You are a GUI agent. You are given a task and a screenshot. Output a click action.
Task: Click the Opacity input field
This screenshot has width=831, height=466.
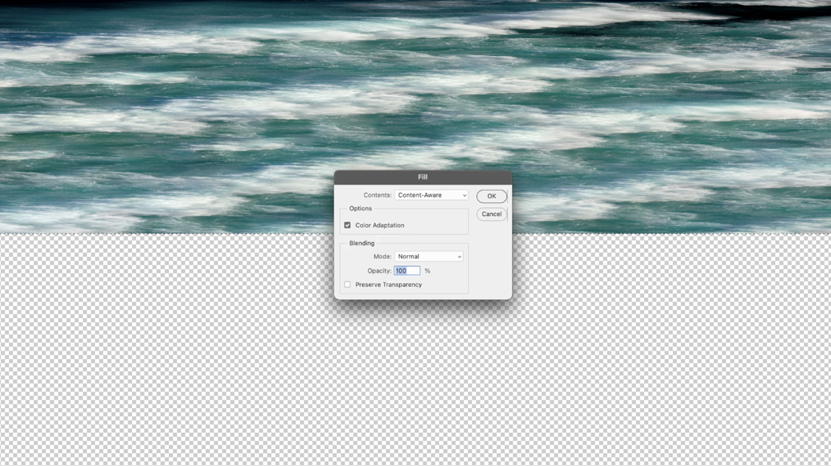click(x=407, y=271)
